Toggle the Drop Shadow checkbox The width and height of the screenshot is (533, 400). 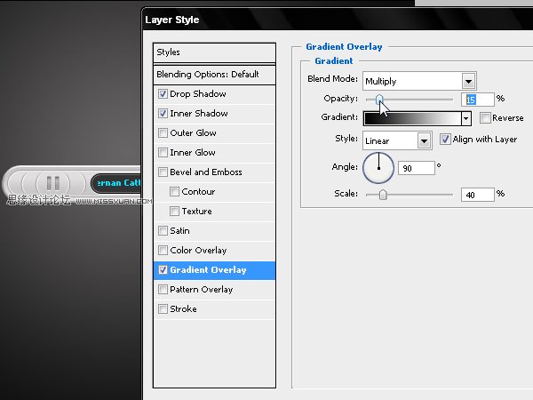163,94
